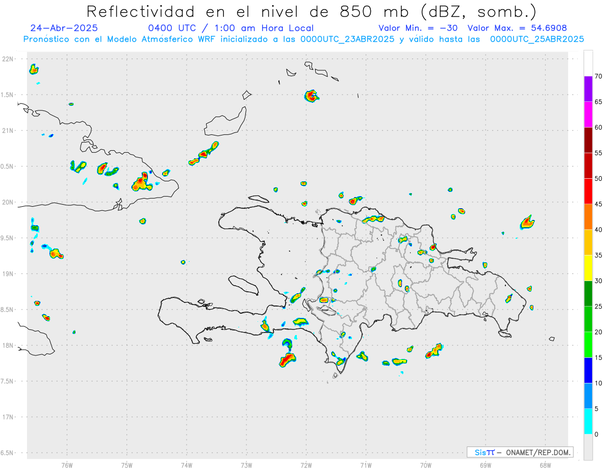Click the colorbar scale label '70'
Screen dimensions: 612x472
click(x=599, y=76)
